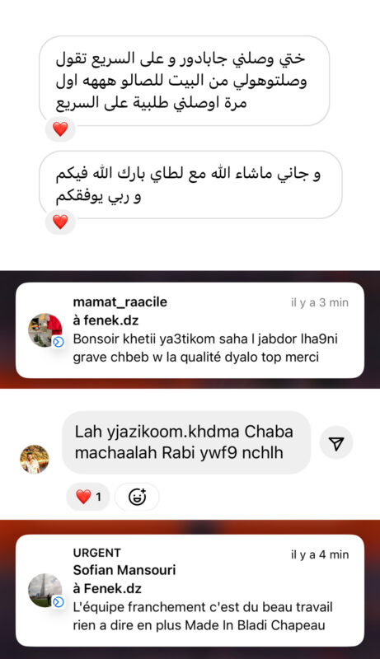Tap the Sofian Mansouri name
This screenshot has height=659, width=380.
[124, 570]
